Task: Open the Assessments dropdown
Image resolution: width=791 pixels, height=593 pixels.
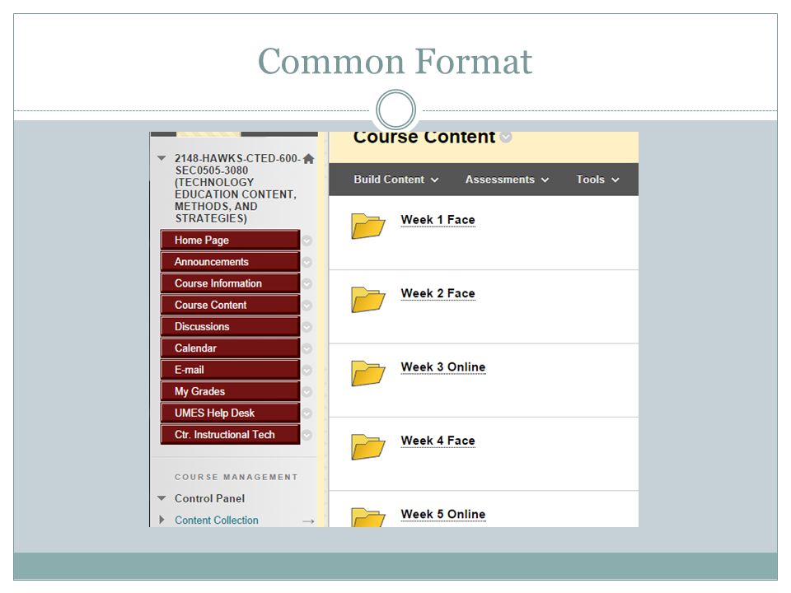Action: [507, 180]
